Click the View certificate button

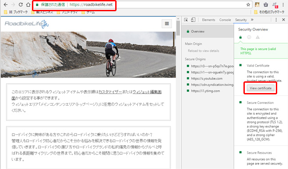tap(261, 88)
